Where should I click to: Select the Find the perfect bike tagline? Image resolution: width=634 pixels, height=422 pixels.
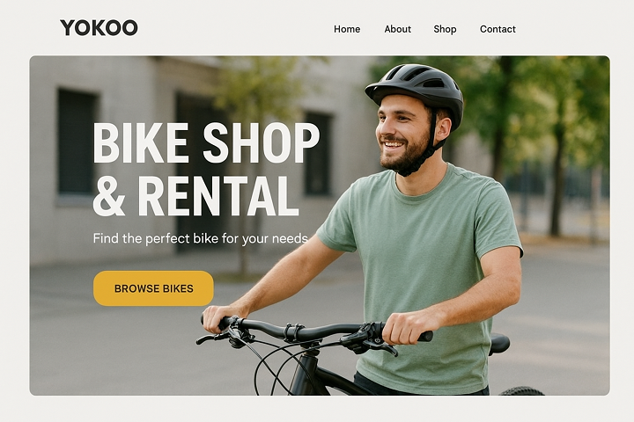tap(201, 238)
